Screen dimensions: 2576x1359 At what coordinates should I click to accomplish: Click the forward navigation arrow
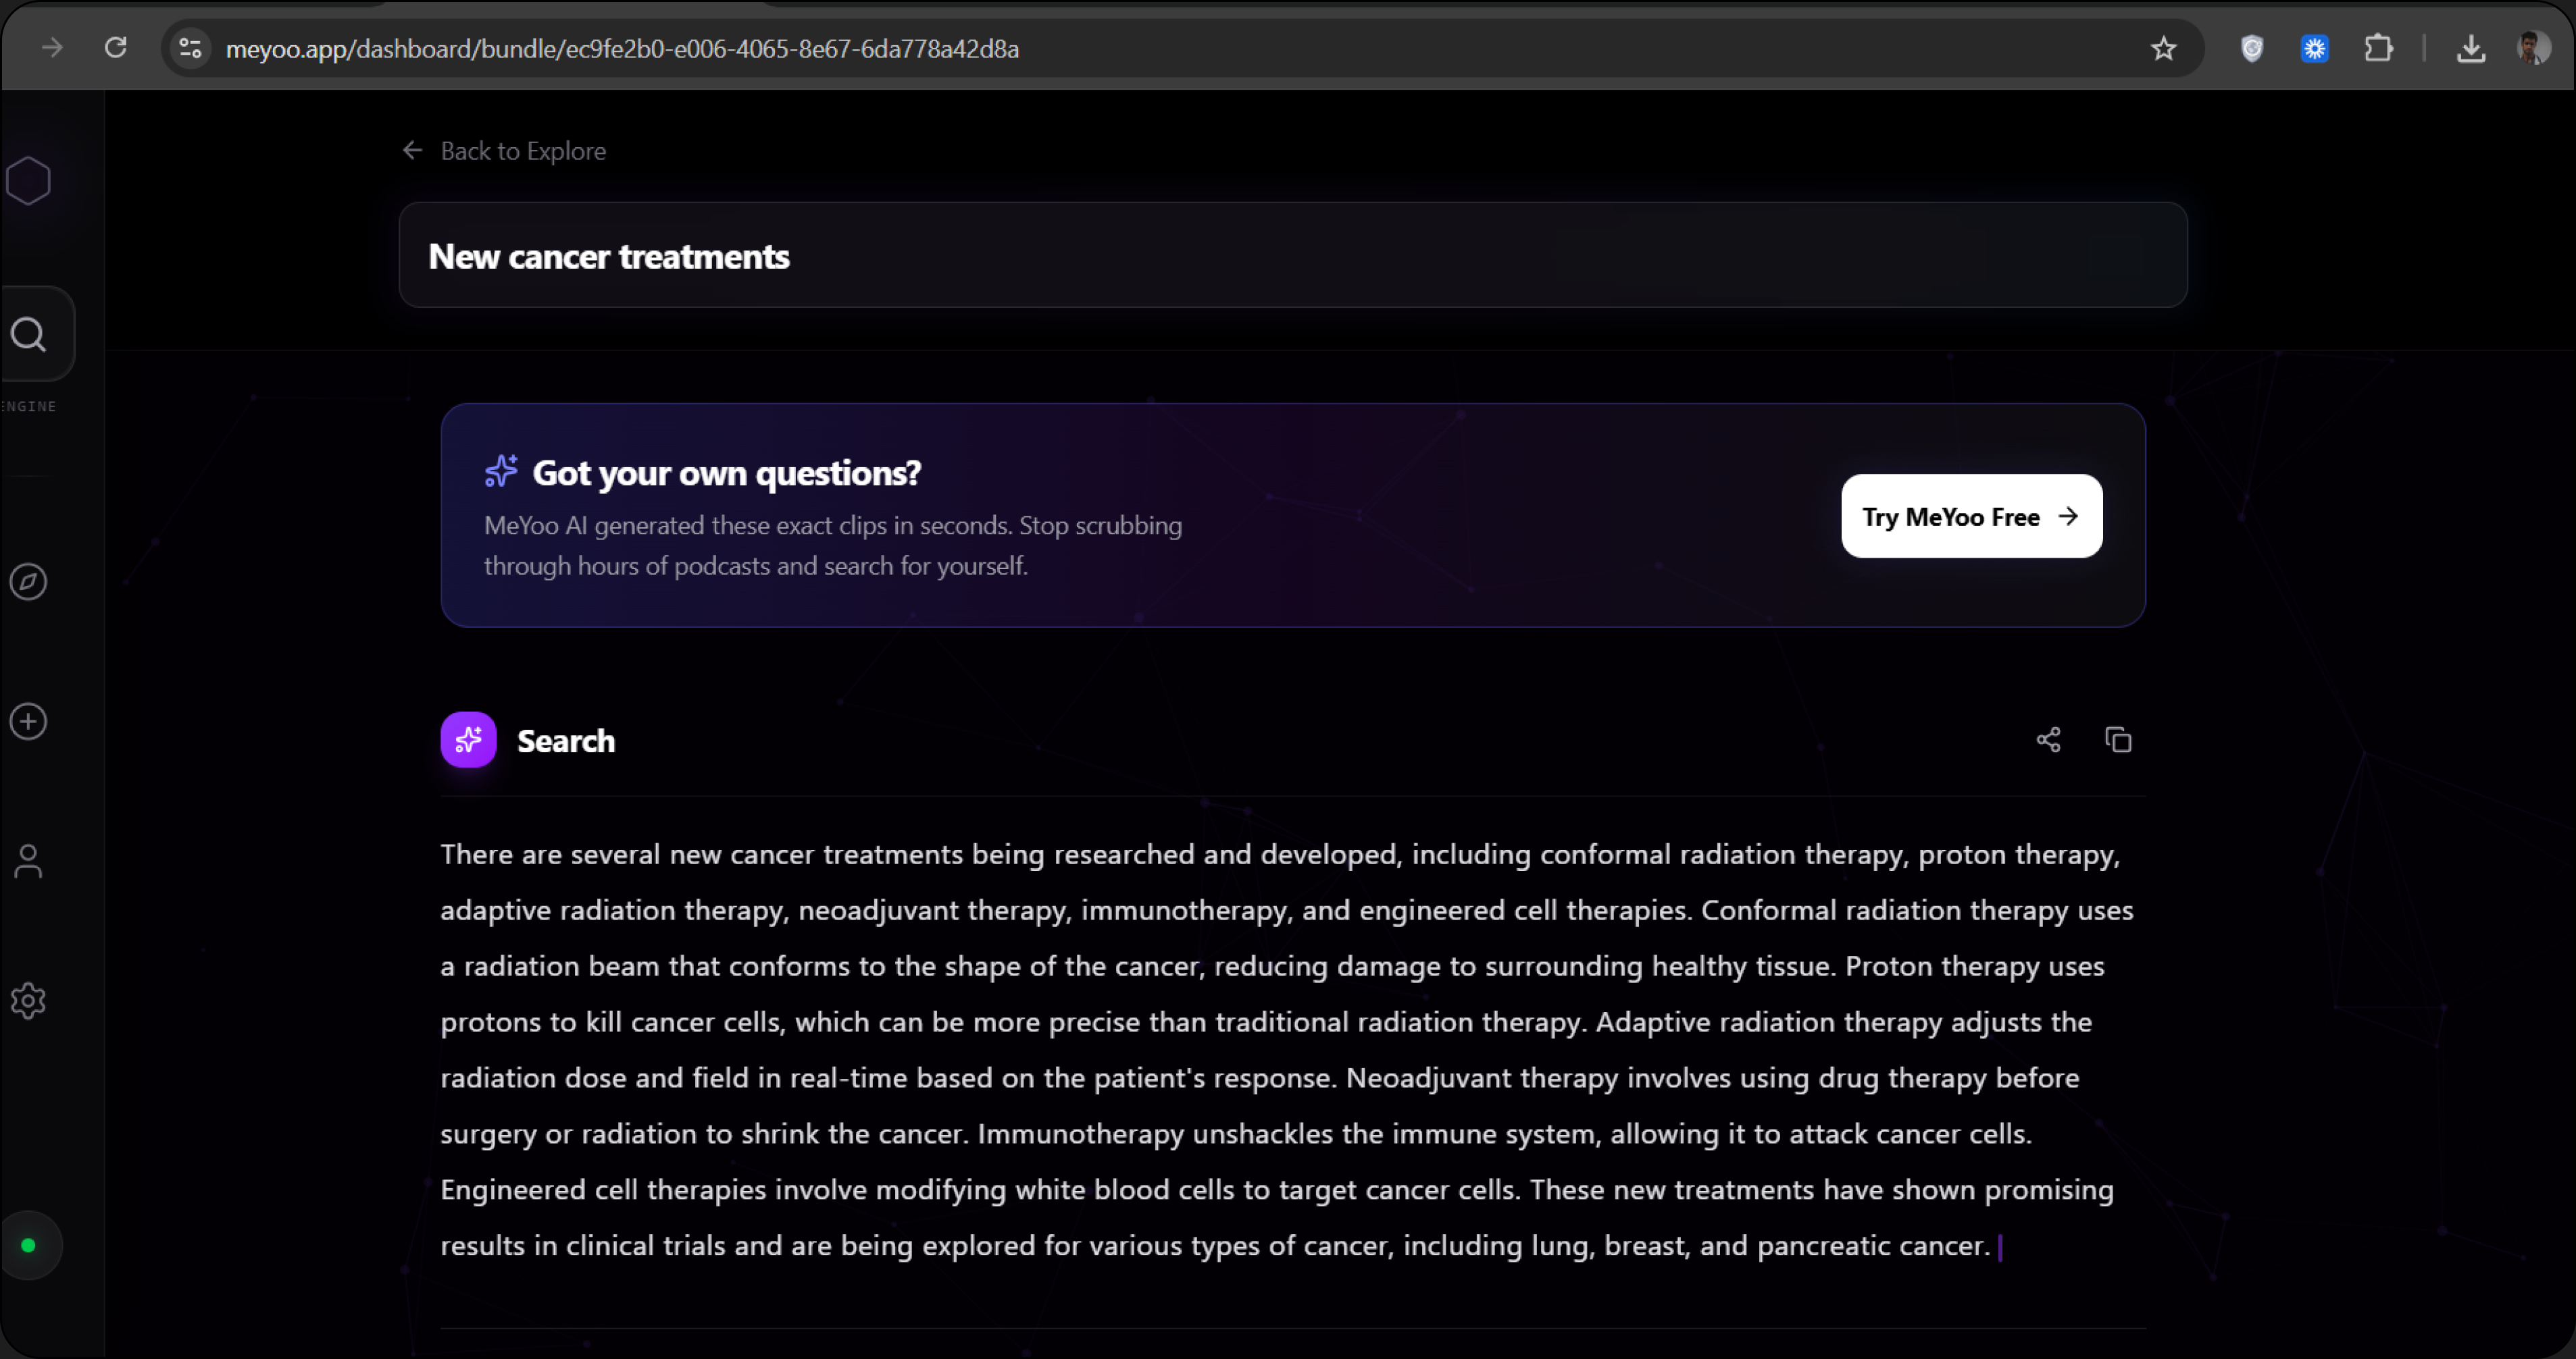[x=52, y=48]
